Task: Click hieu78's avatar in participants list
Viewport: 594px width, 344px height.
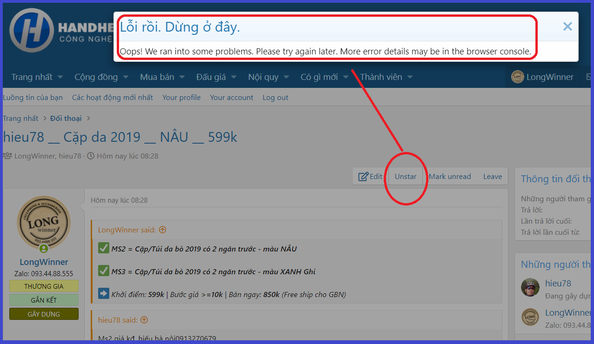Action: pyautogui.click(x=530, y=288)
